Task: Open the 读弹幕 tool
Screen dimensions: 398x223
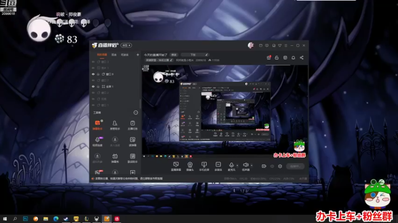Action: 132,141
